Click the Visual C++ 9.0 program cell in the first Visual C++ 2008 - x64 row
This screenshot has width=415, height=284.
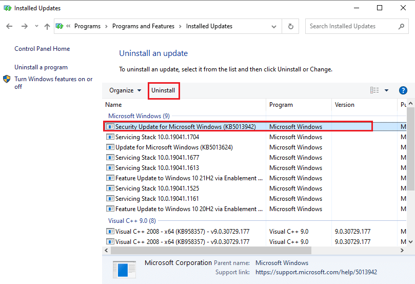[289, 232]
